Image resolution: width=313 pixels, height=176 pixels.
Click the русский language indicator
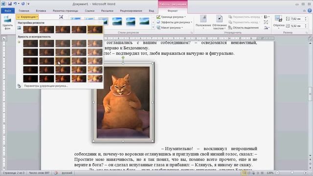coord(67,173)
